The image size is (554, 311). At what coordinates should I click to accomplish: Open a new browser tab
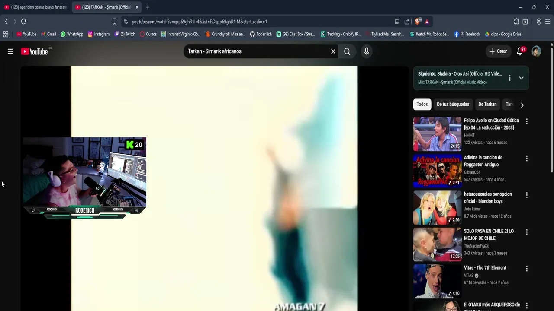[148, 7]
